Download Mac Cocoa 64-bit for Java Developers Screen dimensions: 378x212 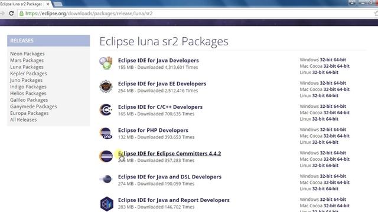tap(343, 66)
